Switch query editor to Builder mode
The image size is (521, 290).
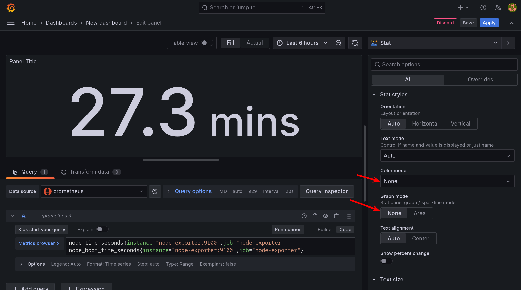(325, 230)
